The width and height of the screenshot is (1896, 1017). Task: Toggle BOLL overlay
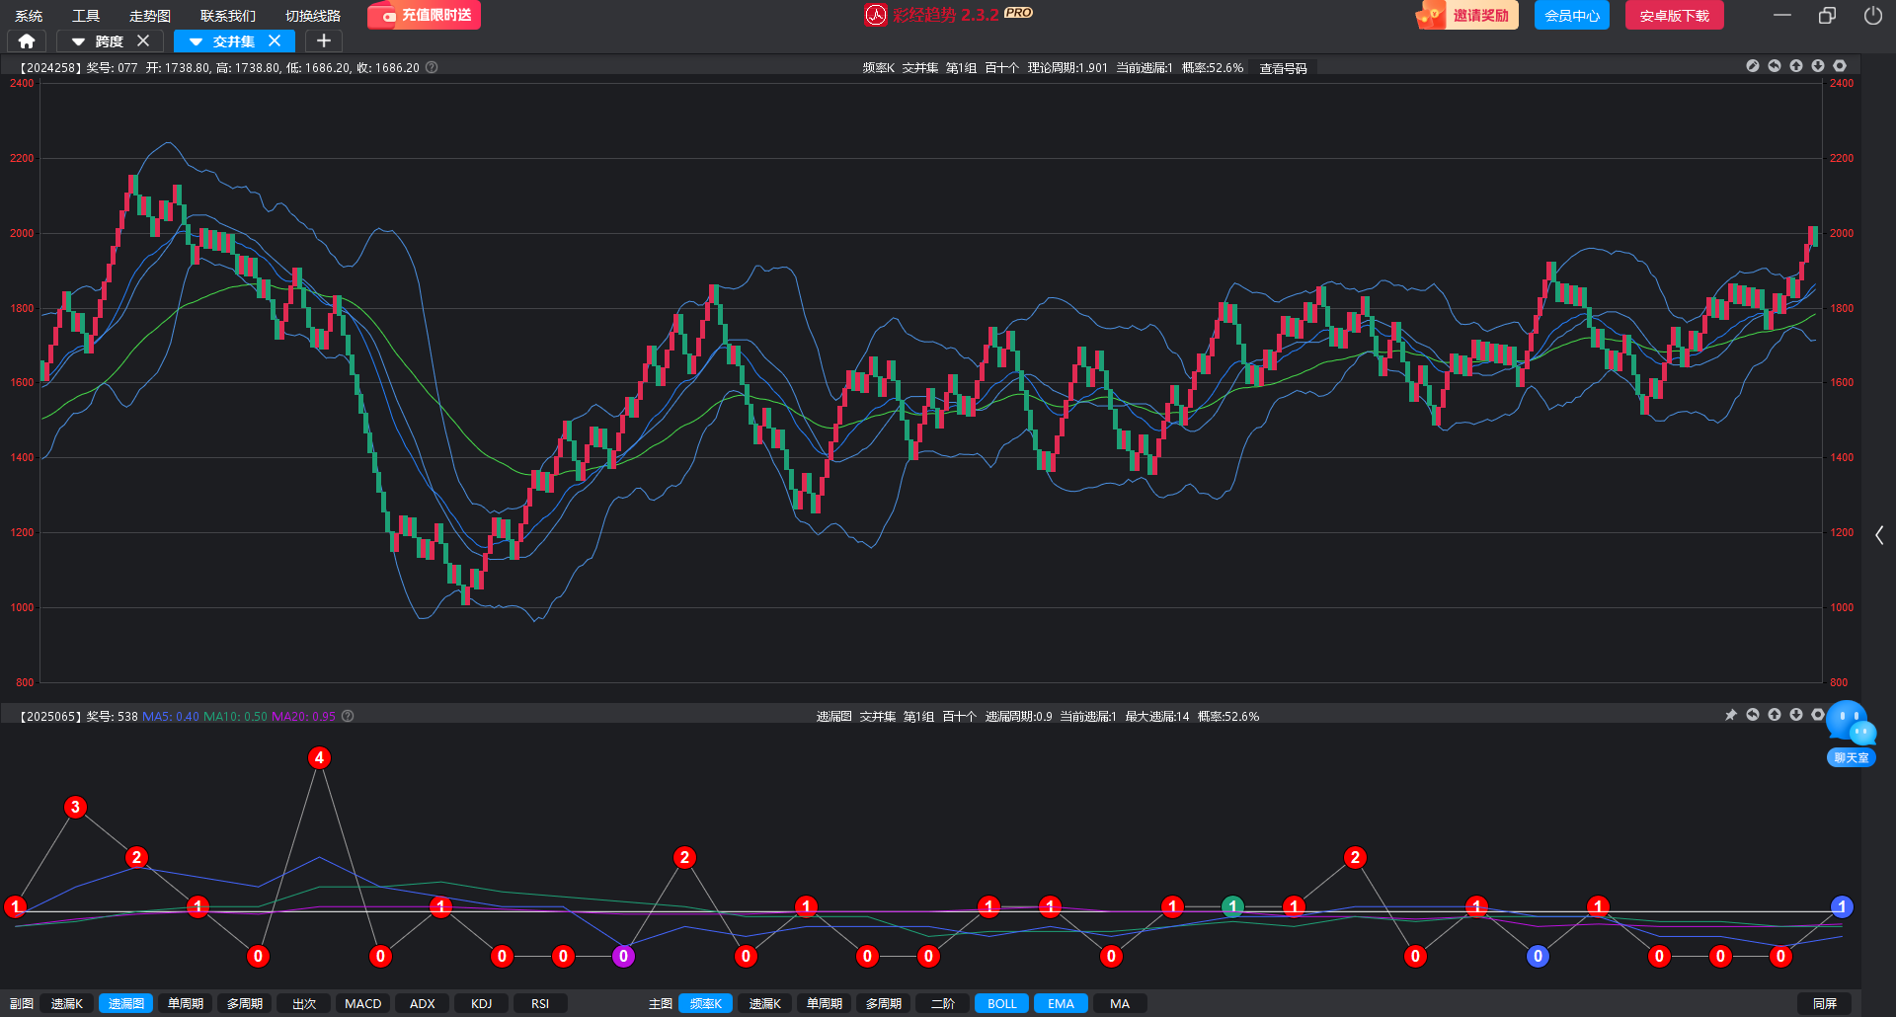(1002, 1003)
